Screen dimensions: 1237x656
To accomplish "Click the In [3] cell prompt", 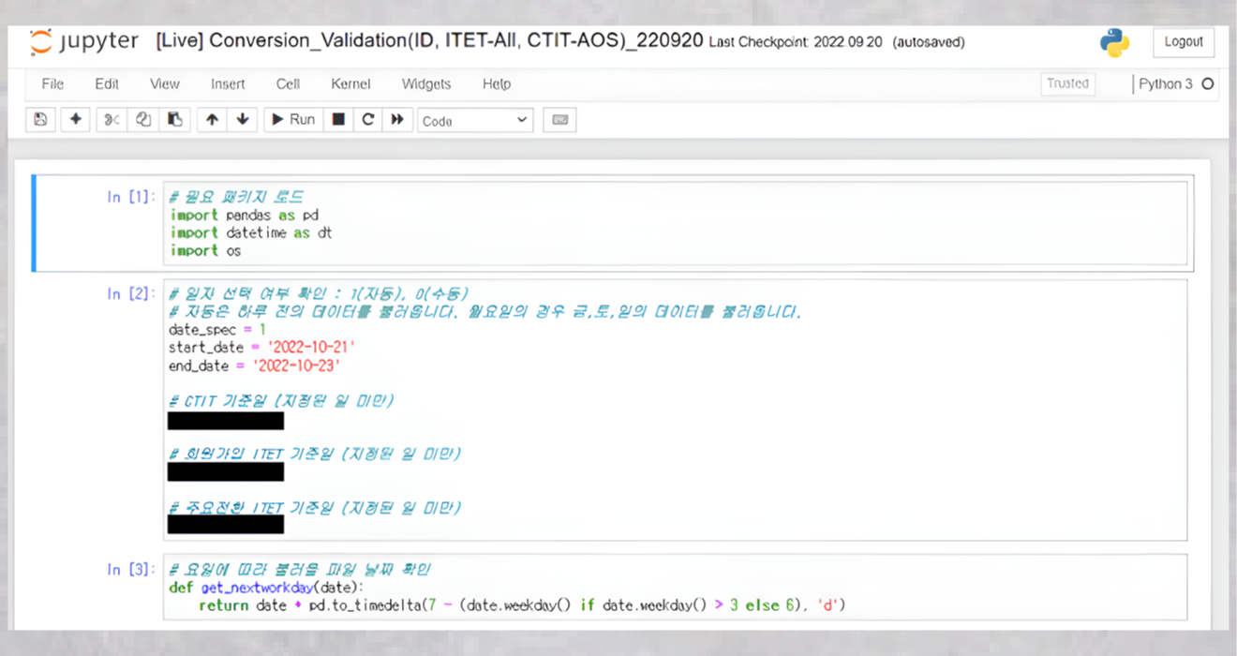I will (131, 569).
